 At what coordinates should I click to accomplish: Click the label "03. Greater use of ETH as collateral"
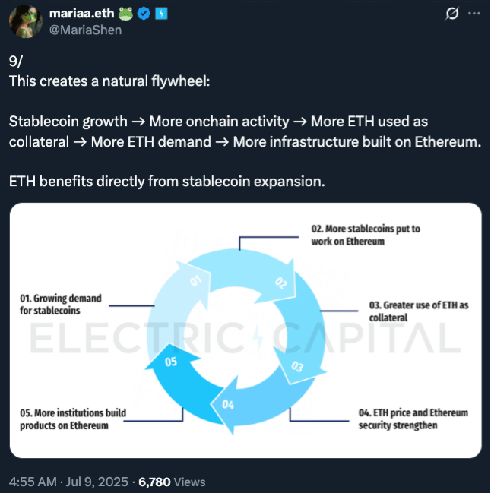(418, 311)
